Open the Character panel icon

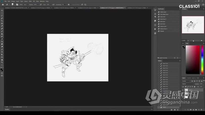tap(155, 14)
